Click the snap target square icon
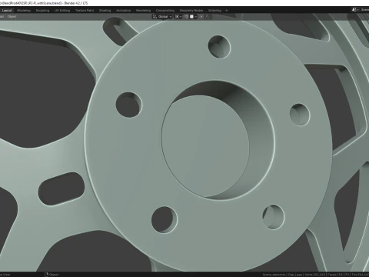369x277 pixels. click(x=191, y=17)
